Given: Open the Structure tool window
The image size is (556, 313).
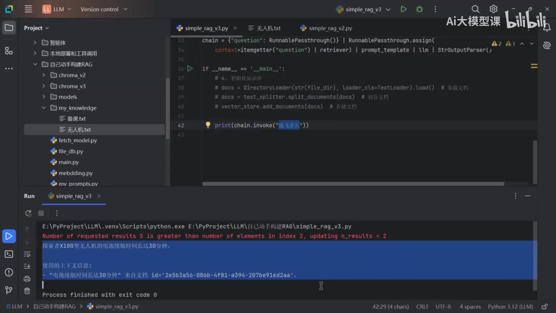Looking at the screenshot, I should tap(9, 50).
